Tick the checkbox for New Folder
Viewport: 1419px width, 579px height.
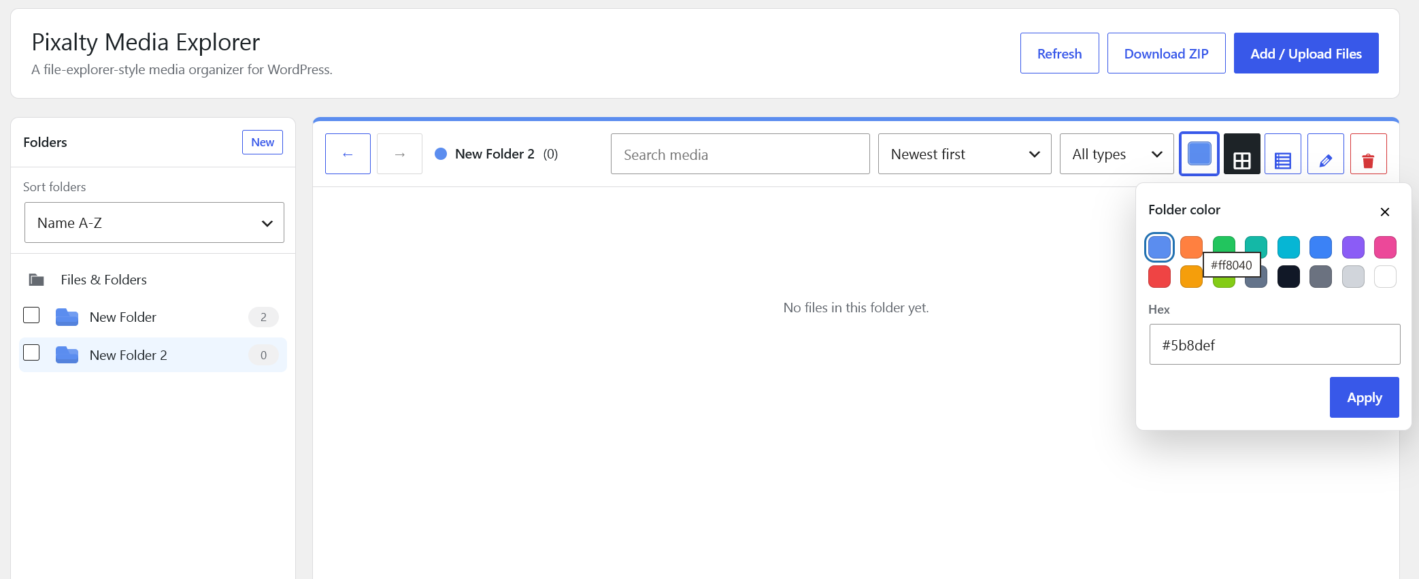coord(31,315)
